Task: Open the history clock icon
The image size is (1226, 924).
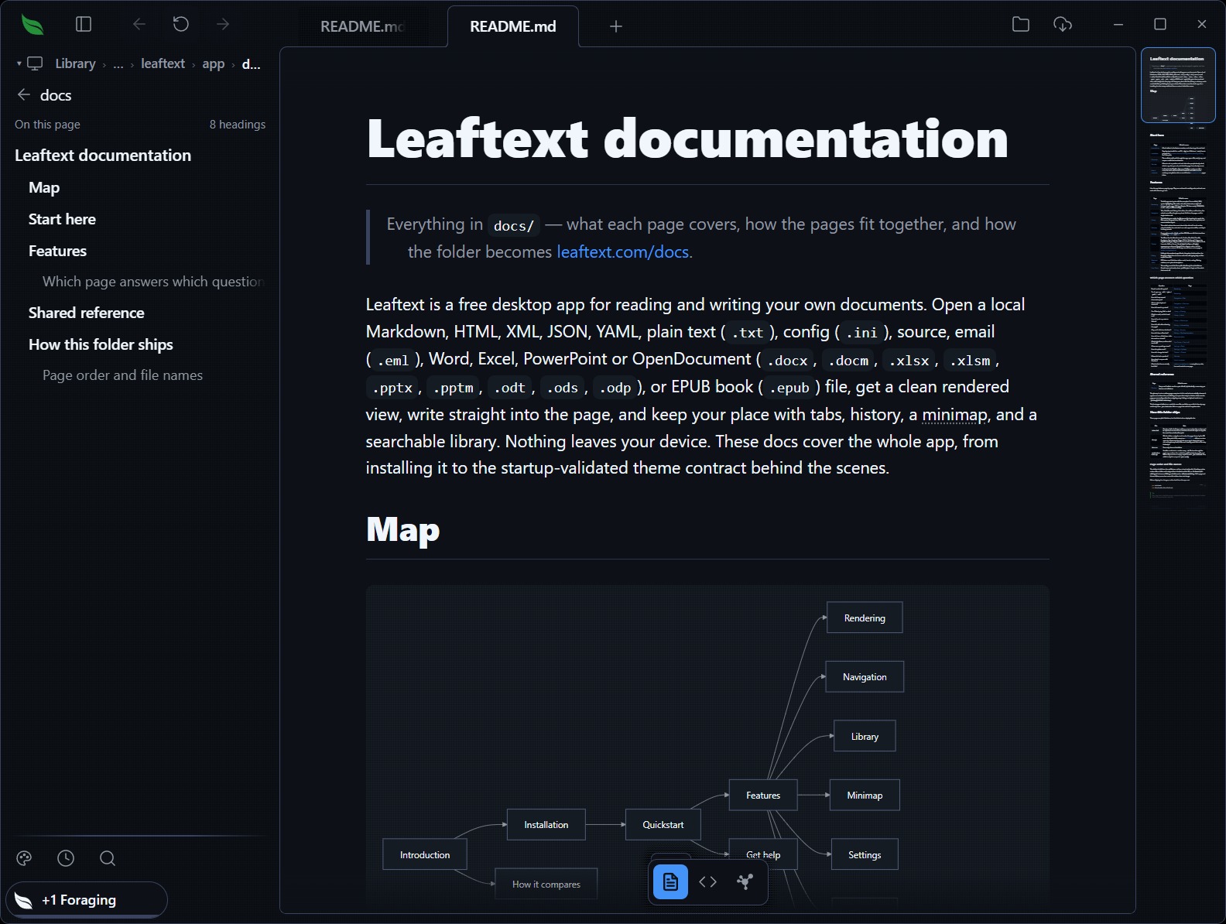Action: 66,858
